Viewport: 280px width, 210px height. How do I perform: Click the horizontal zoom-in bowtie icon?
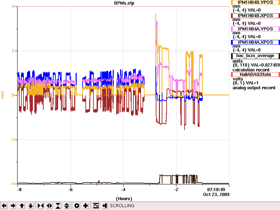tap(41, 206)
